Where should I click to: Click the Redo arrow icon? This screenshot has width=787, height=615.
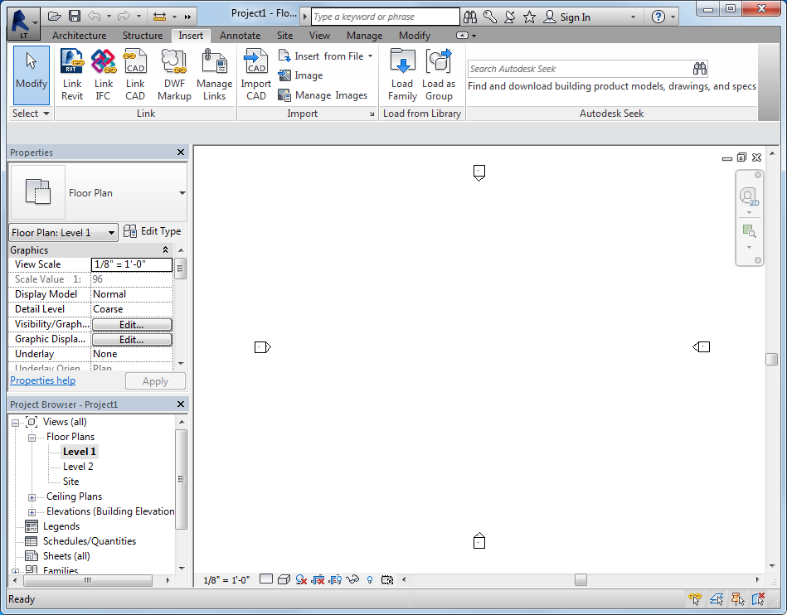124,17
